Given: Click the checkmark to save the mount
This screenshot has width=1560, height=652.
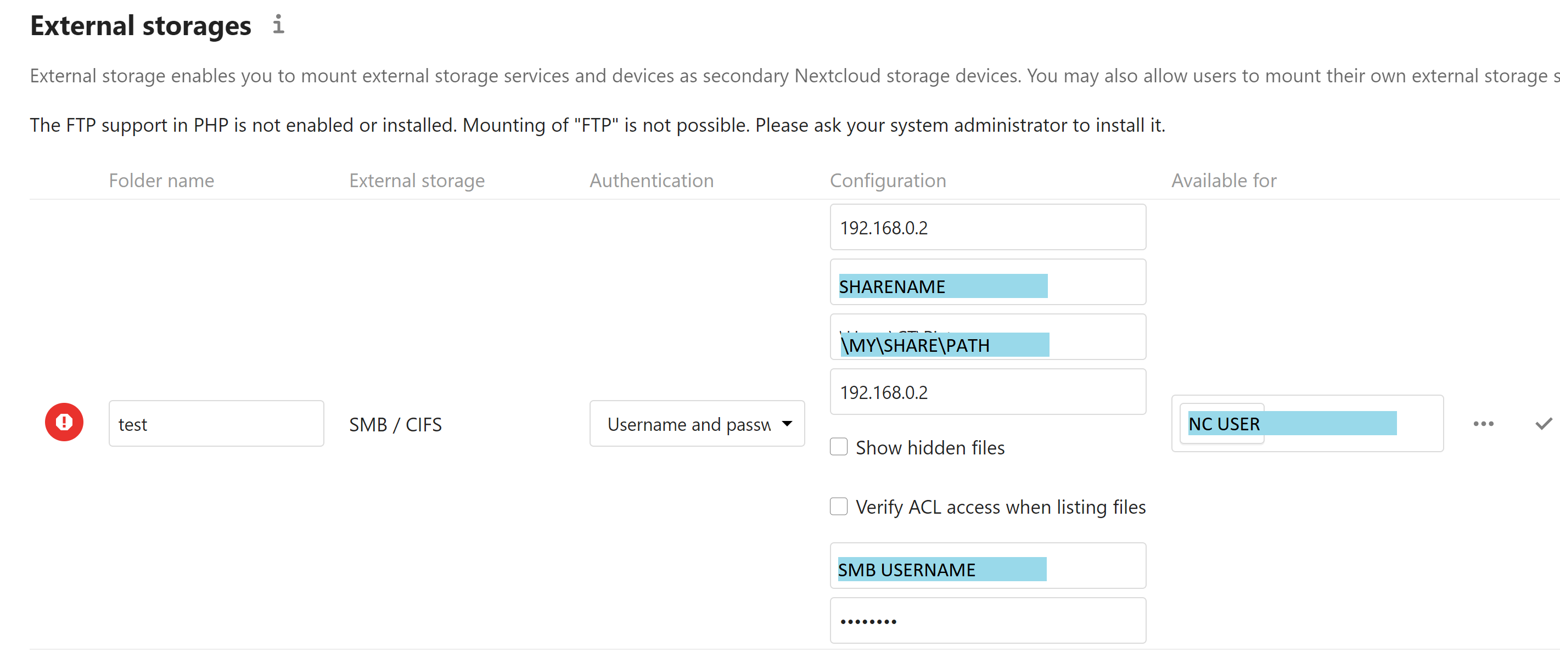Looking at the screenshot, I should (x=1545, y=423).
